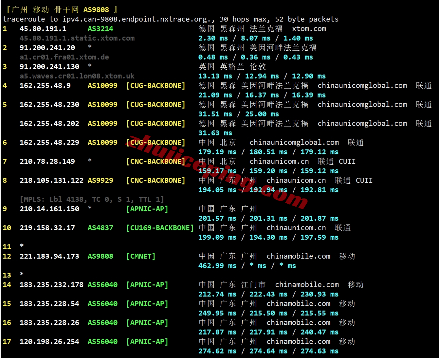Screen dimensions: 439x358
Task: Click latency 179.19 ms
Action: point(217,152)
